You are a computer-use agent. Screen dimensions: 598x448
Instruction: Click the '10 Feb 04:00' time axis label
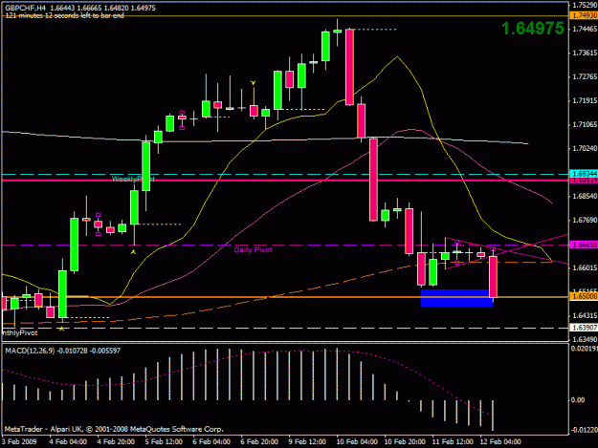(x=357, y=442)
